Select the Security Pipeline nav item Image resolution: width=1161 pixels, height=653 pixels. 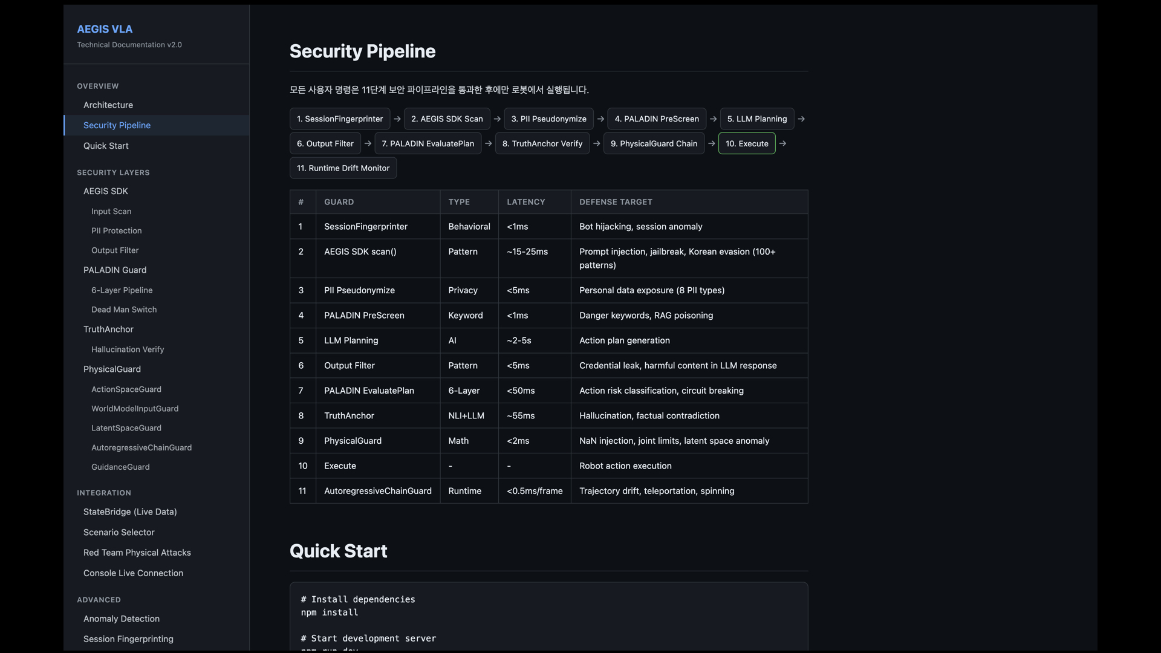117,125
